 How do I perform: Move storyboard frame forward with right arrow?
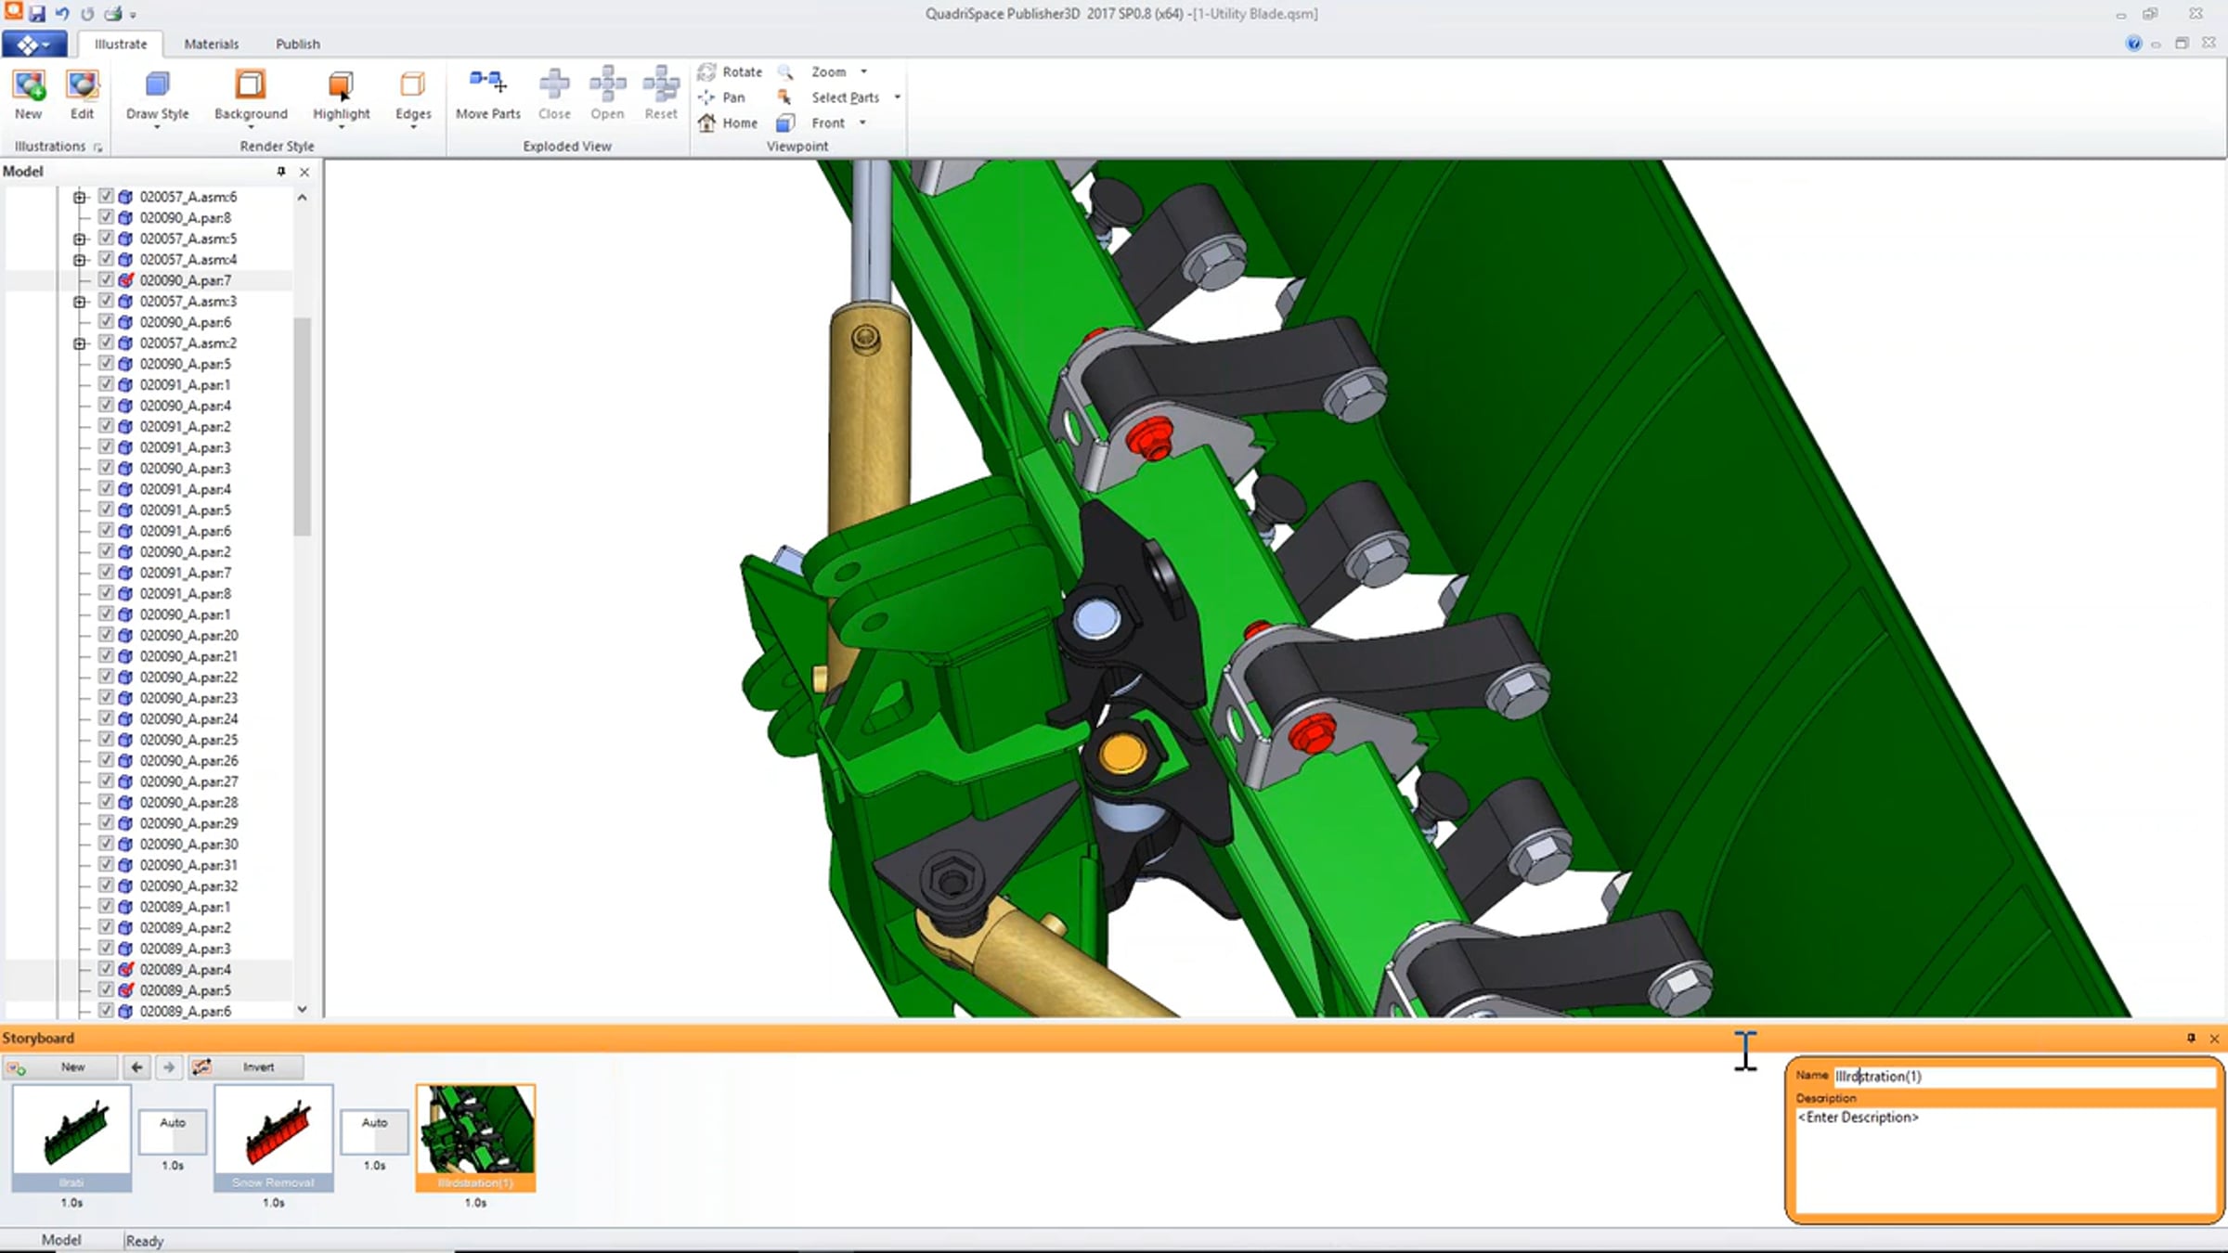coord(168,1067)
